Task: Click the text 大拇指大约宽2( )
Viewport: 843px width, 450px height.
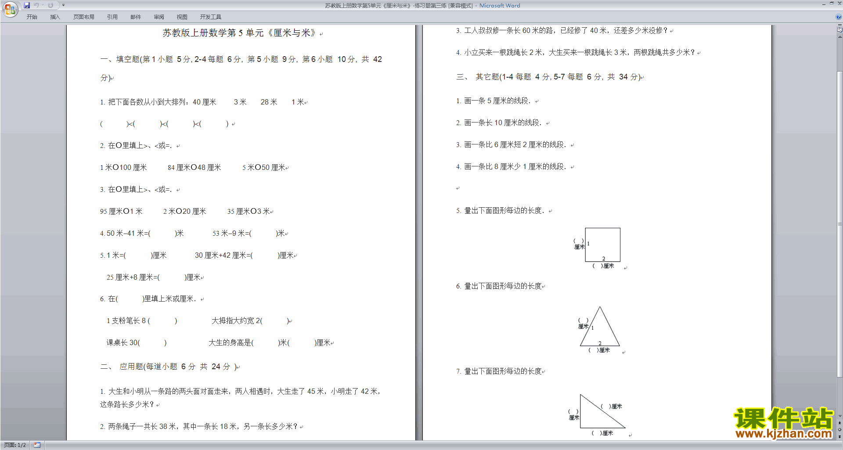Action: point(250,321)
